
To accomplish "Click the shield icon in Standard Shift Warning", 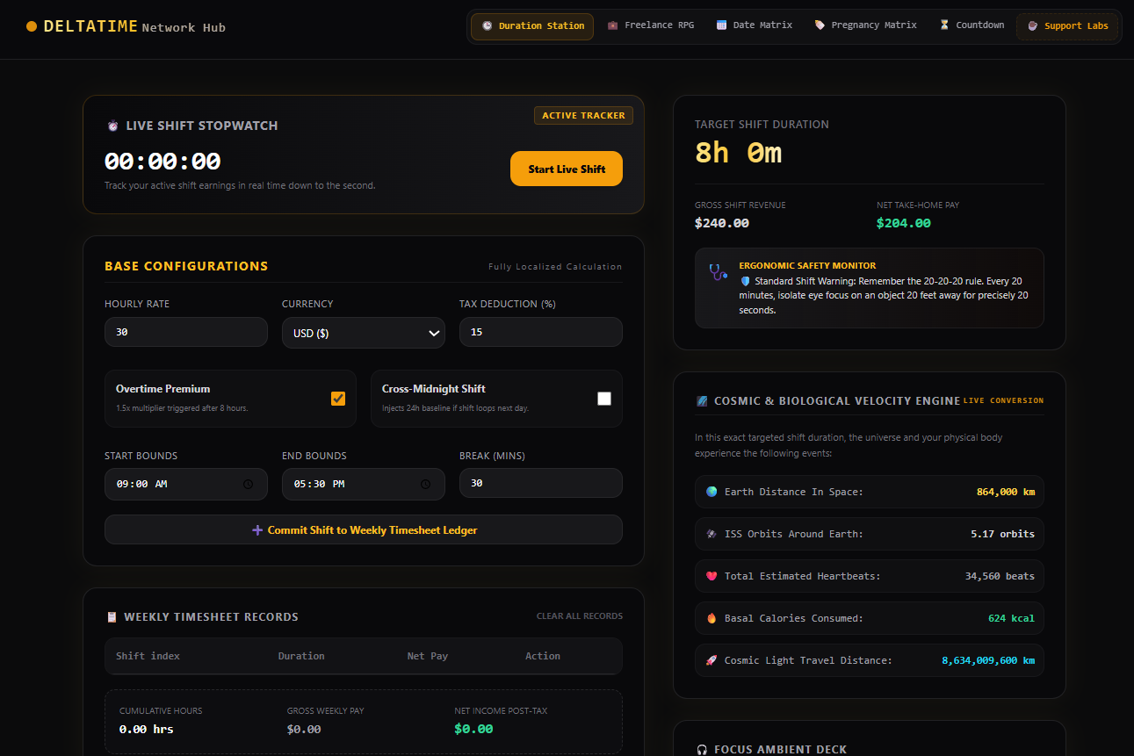I will coord(745,282).
